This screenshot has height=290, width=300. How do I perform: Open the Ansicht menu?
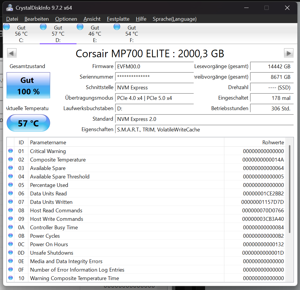tap(92, 19)
